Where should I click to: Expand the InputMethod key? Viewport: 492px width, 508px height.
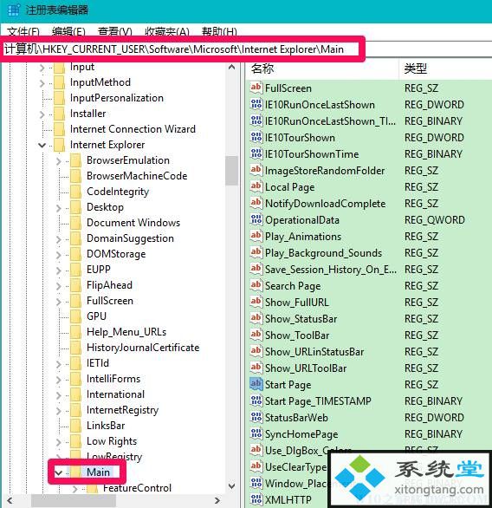pyautogui.click(x=42, y=83)
